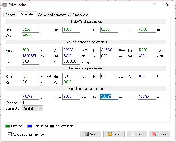Screen dimensions: 176x142
Task: Click the Mms mass field
Action: tap(30, 50)
